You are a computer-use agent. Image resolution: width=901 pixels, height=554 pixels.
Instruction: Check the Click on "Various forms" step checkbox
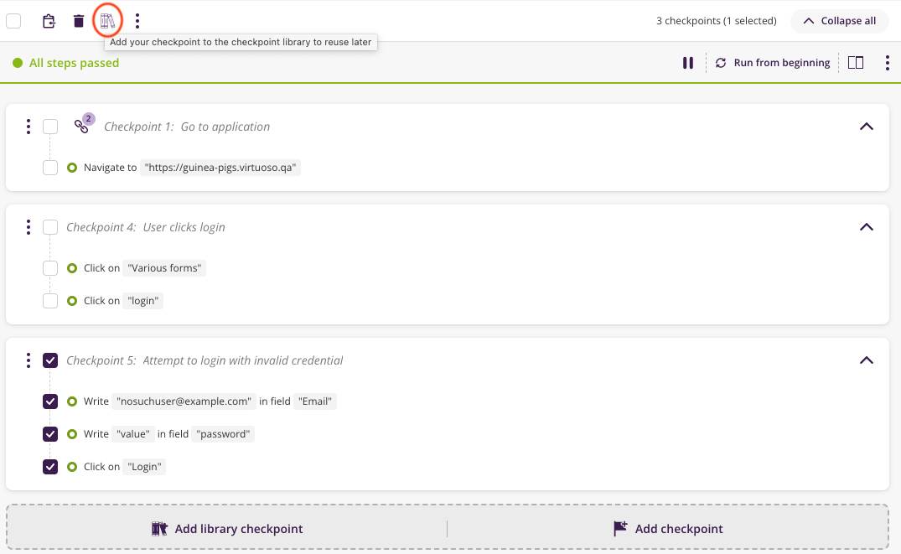click(x=50, y=268)
